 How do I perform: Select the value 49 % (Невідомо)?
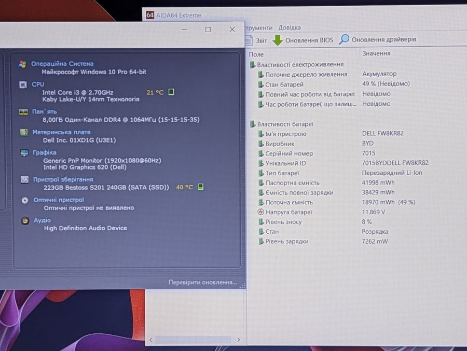pos(386,84)
